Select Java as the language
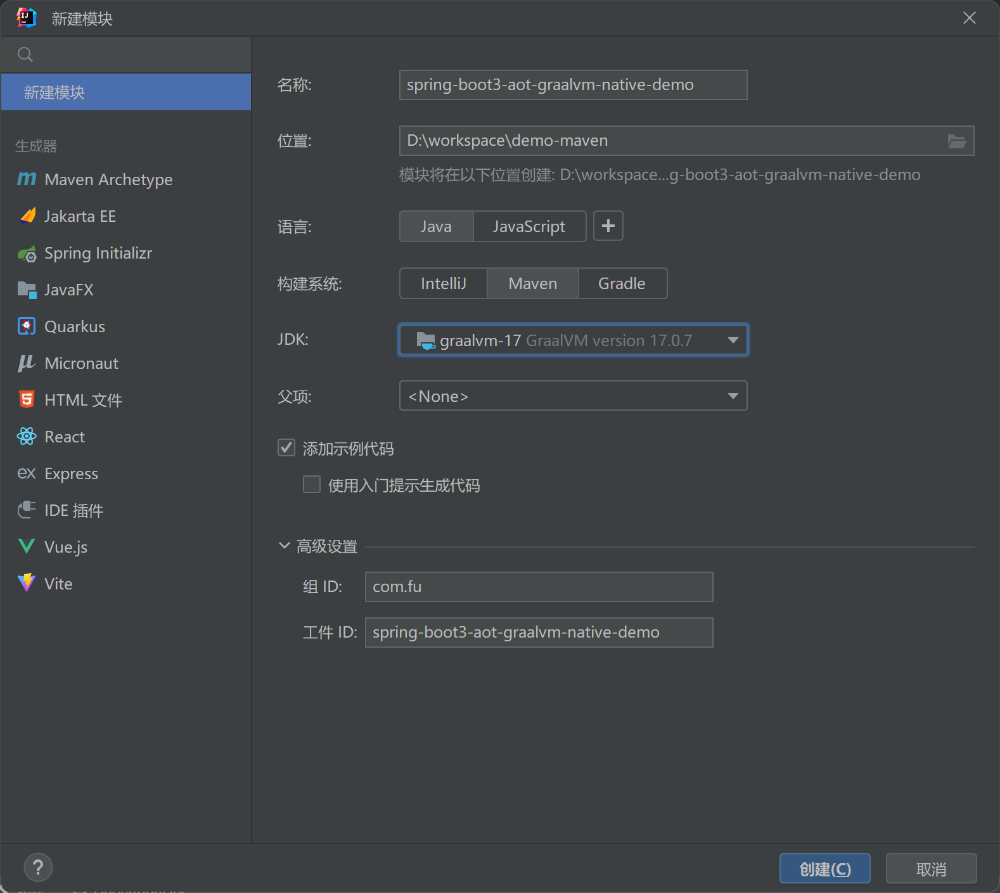The image size is (1000, 893). coord(437,226)
